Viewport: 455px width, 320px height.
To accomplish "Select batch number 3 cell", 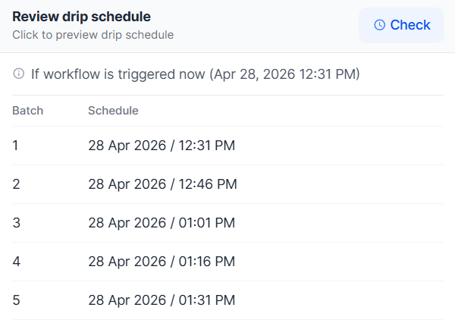I will 16,223.
